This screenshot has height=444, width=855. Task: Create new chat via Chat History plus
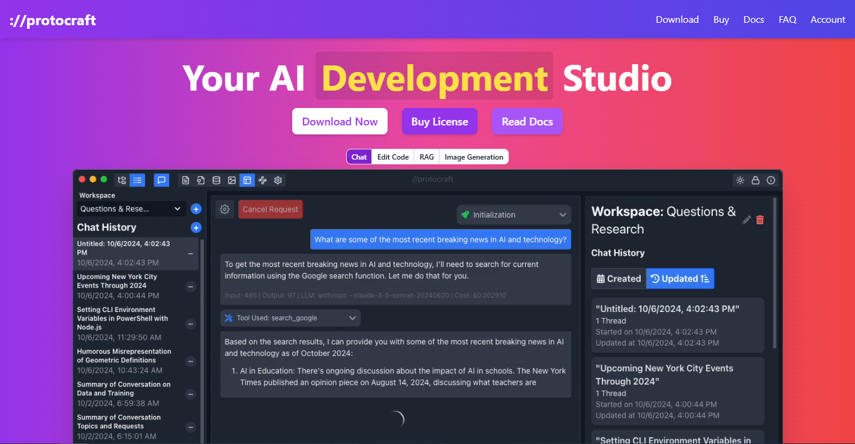click(x=196, y=227)
